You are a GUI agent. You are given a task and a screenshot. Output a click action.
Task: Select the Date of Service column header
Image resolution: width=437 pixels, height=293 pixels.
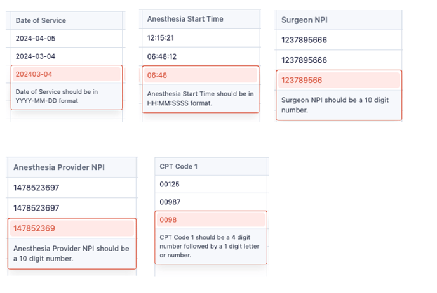point(67,20)
